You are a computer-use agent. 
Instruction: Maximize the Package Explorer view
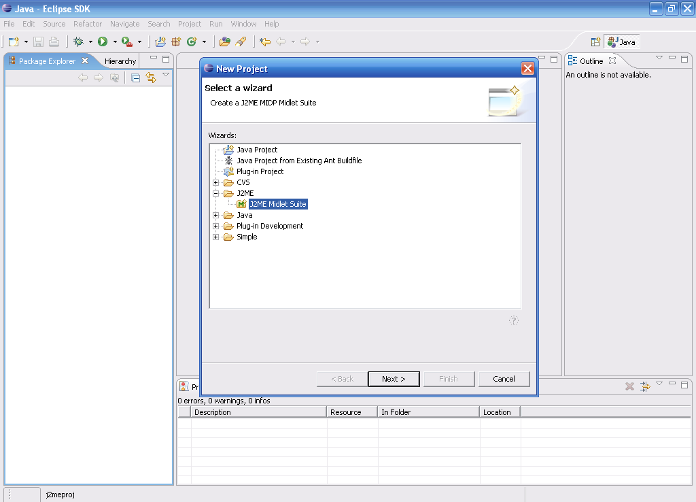[166, 58]
